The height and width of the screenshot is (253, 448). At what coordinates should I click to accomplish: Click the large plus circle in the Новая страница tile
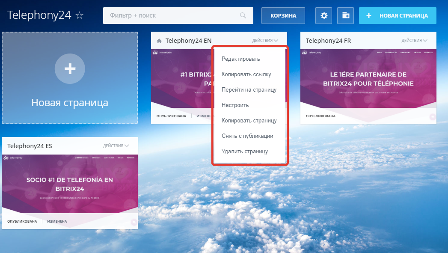70,68
